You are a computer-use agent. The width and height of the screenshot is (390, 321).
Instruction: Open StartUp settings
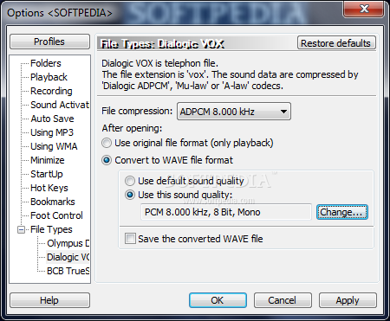click(x=47, y=174)
